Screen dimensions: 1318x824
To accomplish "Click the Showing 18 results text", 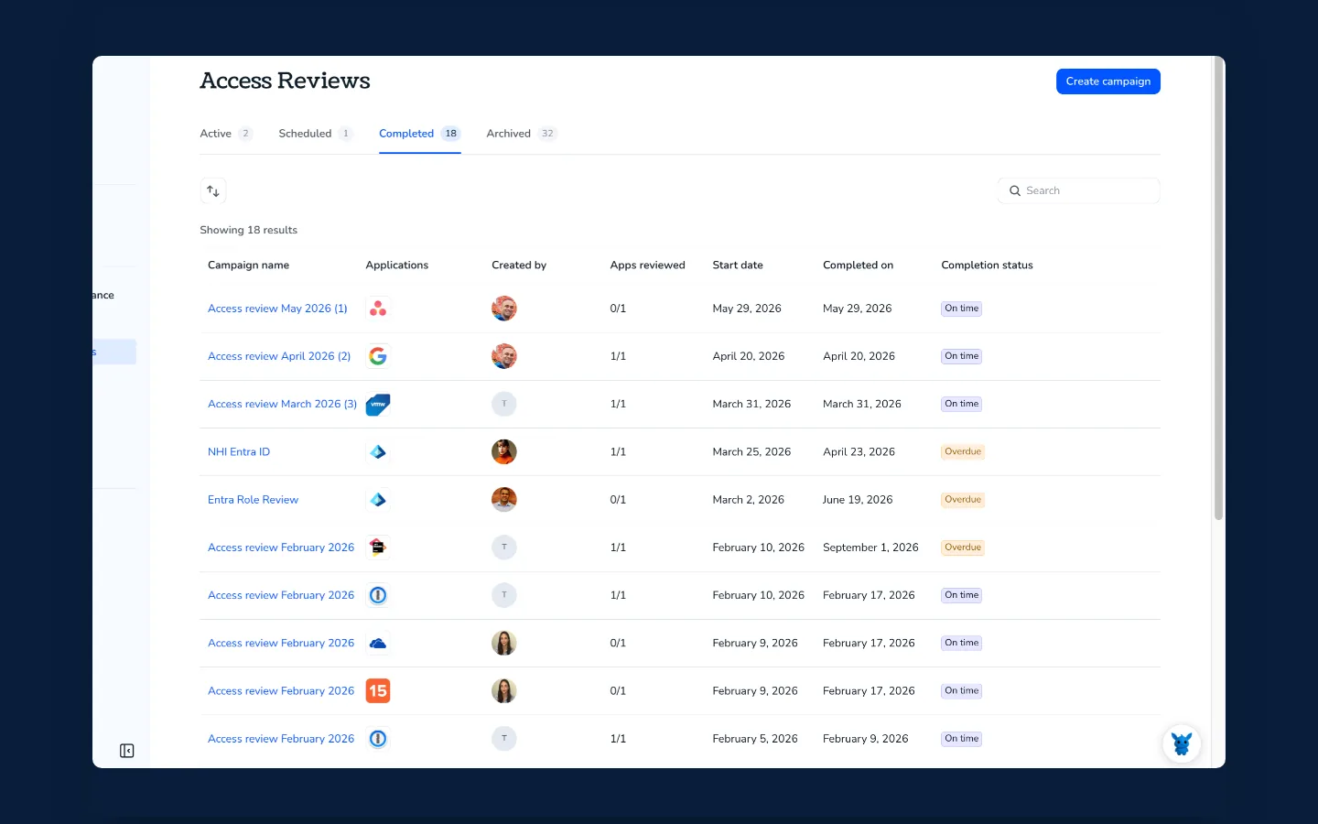I will pyautogui.click(x=249, y=230).
